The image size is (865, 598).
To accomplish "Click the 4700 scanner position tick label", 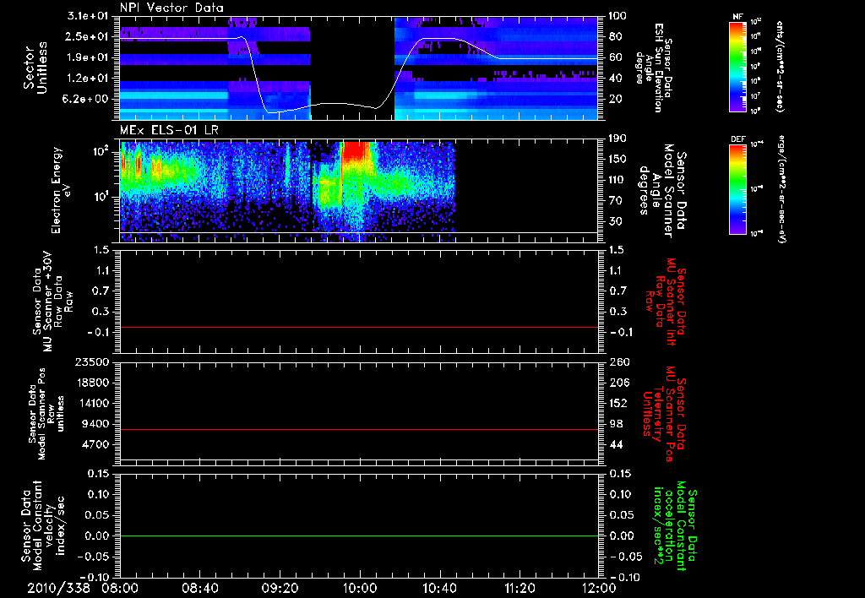I will click(96, 444).
